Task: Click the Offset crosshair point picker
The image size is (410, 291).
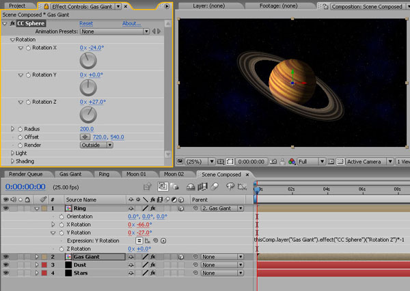Action: [x=86, y=137]
